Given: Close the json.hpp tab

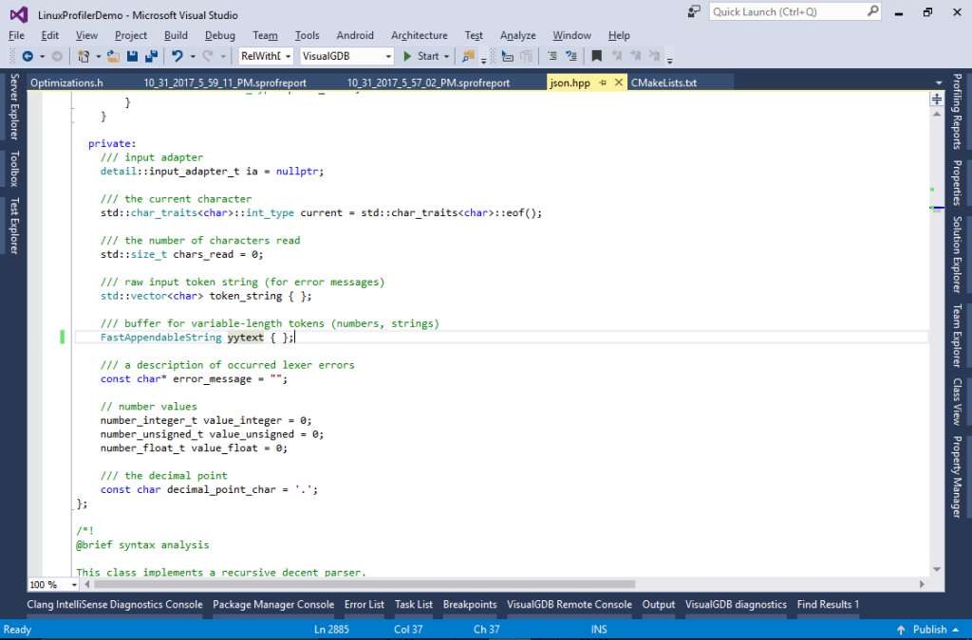Looking at the screenshot, I should (619, 82).
